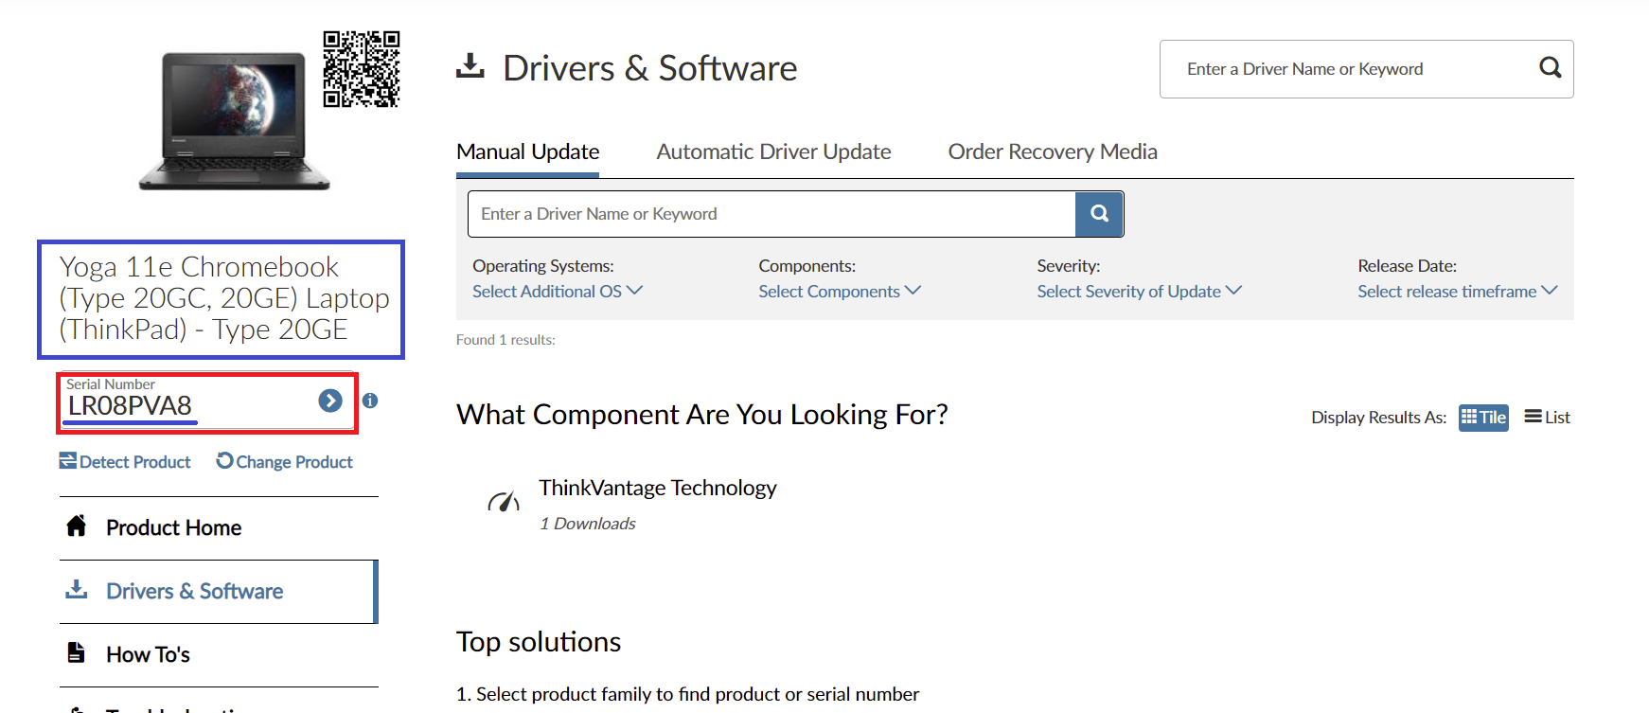Expand the Select Additional OS dropdown
The image size is (1649, 713).
point(557,292)
